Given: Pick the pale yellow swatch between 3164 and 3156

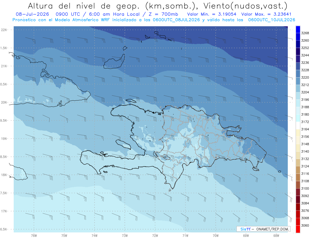Looking at the screenshot, I should 298,133.
